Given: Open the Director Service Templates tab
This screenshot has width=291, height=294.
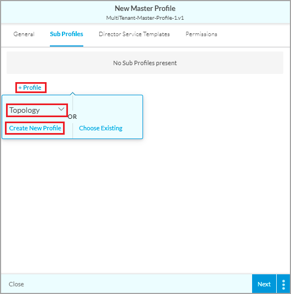Looking at the screenshot, I should pyautogui.click(x=134, y=34).
